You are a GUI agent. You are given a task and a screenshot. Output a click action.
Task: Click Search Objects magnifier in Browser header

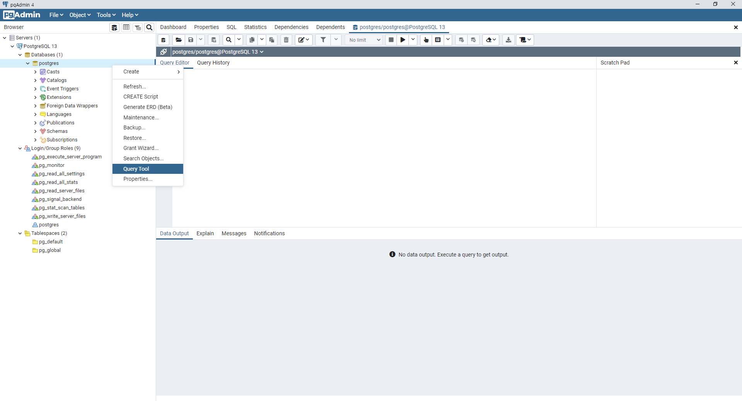tap(150, 27)
